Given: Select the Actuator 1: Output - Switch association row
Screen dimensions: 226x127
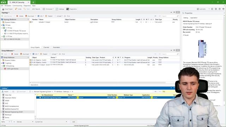Looking at the screenshot, I should (105, 65).
